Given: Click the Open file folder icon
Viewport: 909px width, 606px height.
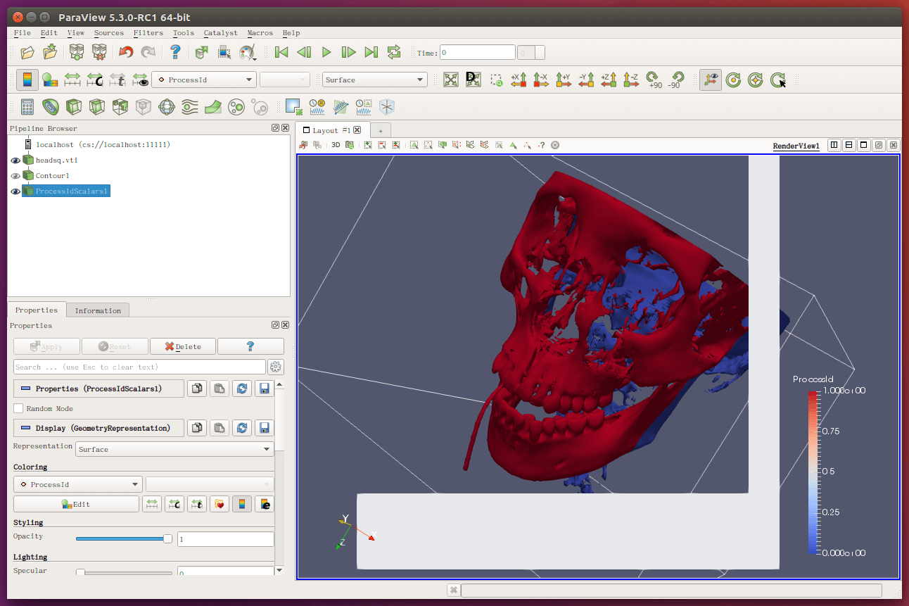Looking at the screenshot, I should pos(27,52).
